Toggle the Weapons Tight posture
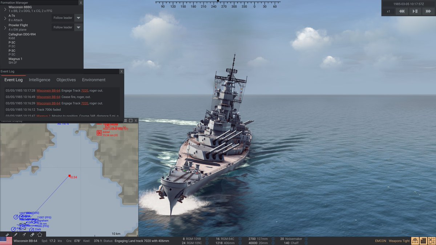 [x=399, y=241]
